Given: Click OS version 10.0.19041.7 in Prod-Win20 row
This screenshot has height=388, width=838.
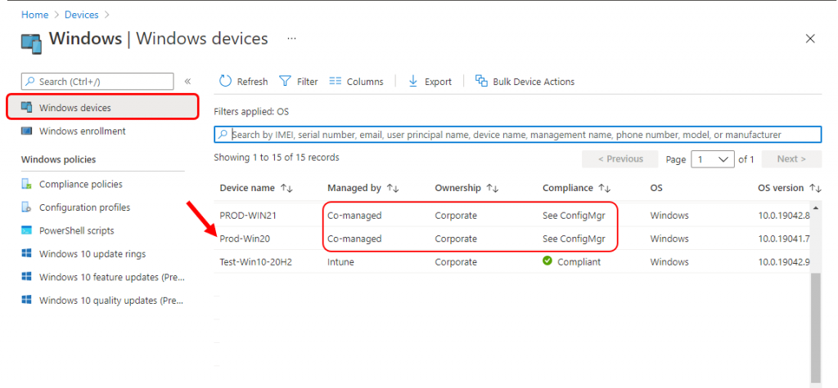Looking at the screenshot, I should (x=783, y=239).
